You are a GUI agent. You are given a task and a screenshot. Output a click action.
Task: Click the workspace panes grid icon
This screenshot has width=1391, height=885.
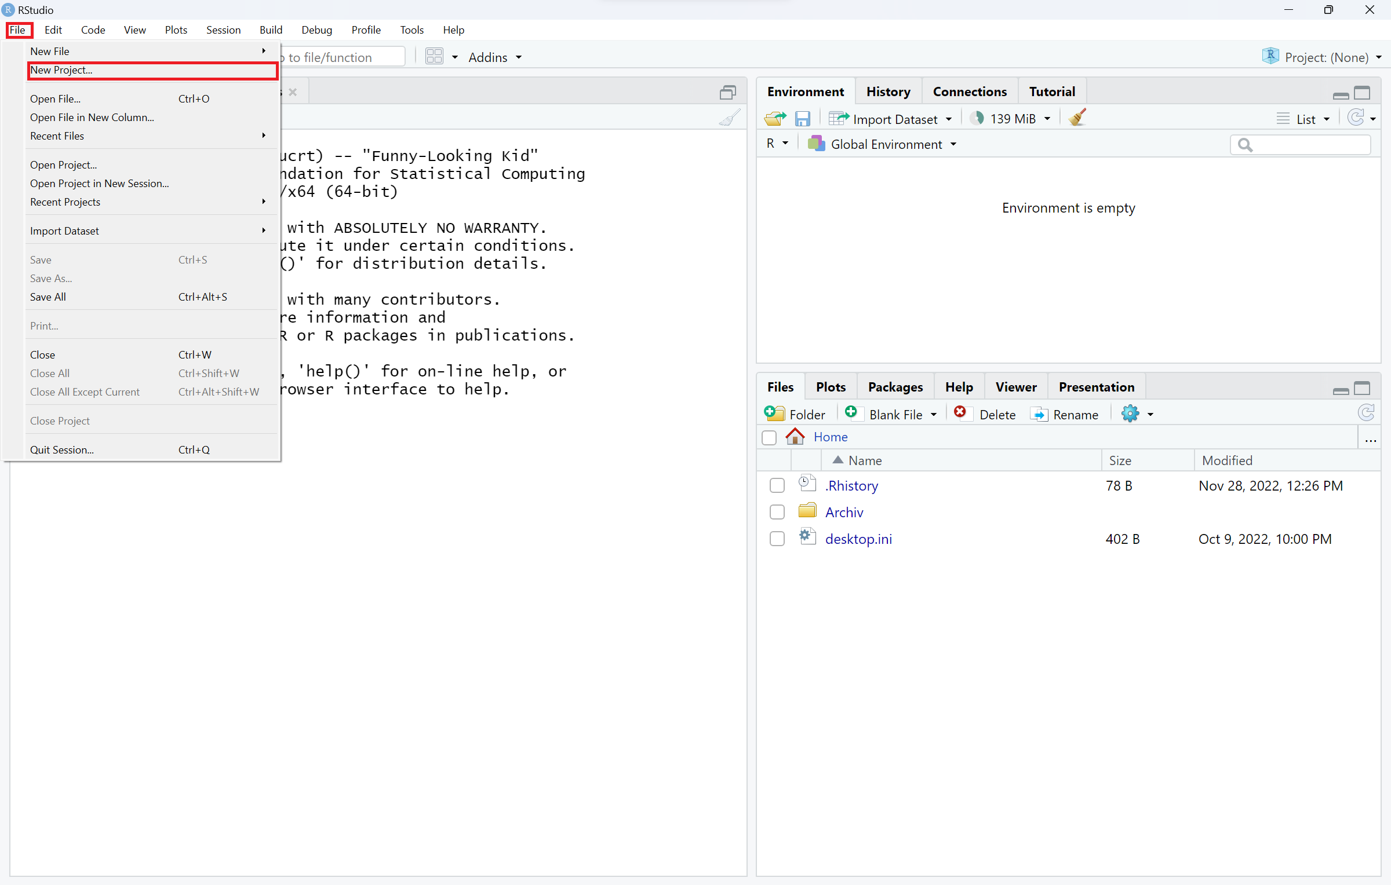434,57
